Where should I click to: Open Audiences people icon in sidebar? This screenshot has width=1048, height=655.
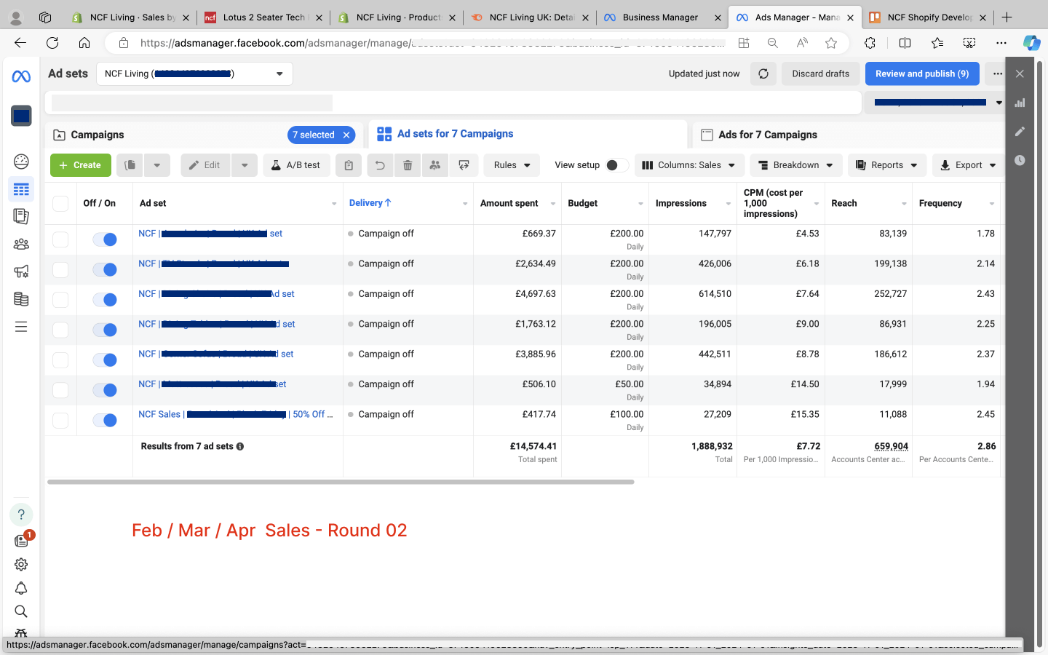tap(21, 244)
